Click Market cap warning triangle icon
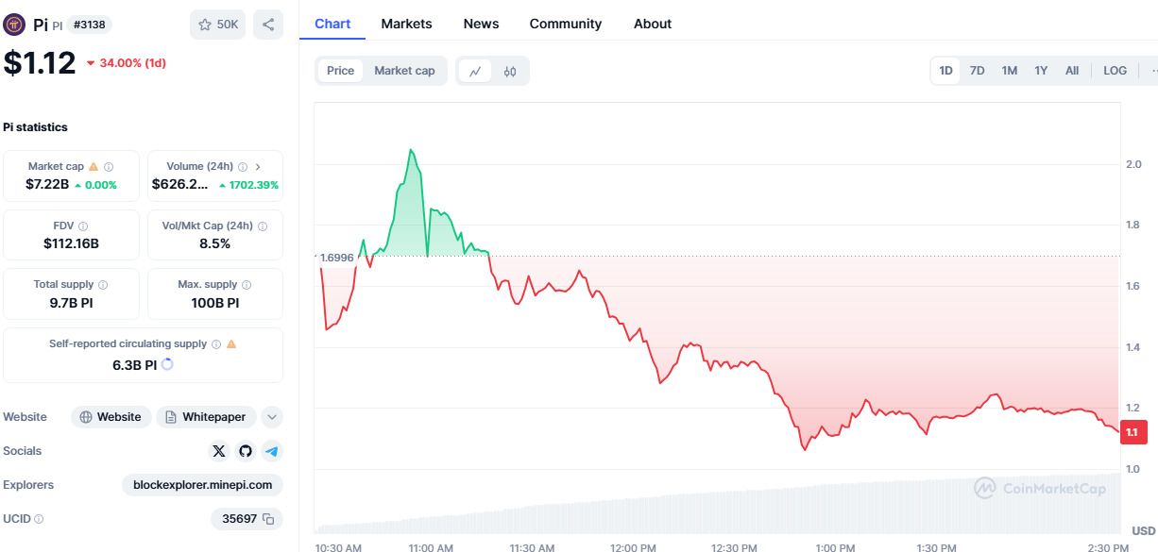The width and height of the screenshot is (1158, 552). point(94,166)
